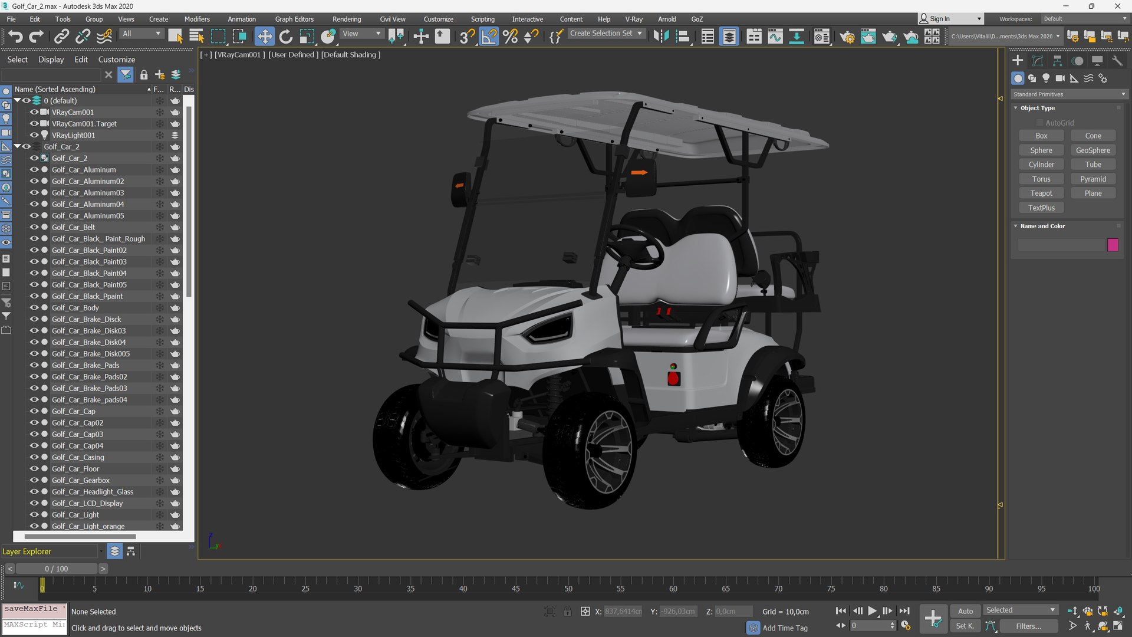Open the Scripting menu
The height and width of the screenshot is (637, 1132).
click(x=482, y=19)
